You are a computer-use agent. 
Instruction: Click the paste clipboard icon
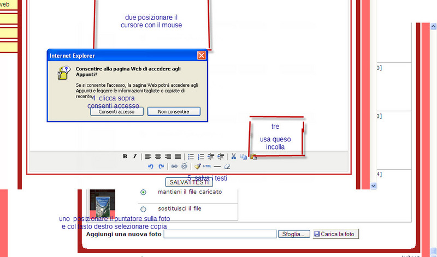(x=253, y=157)
